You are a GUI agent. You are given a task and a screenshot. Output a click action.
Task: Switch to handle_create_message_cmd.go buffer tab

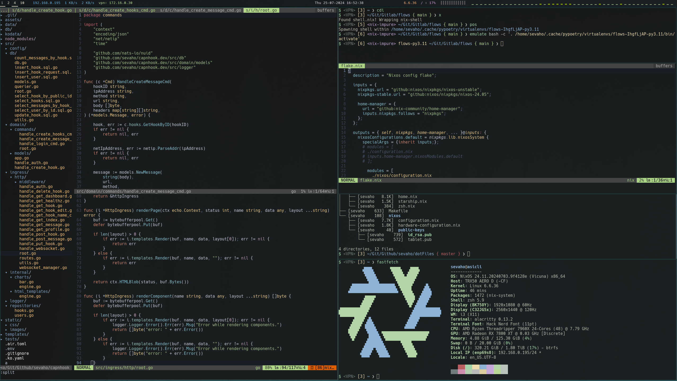(200, 10)
